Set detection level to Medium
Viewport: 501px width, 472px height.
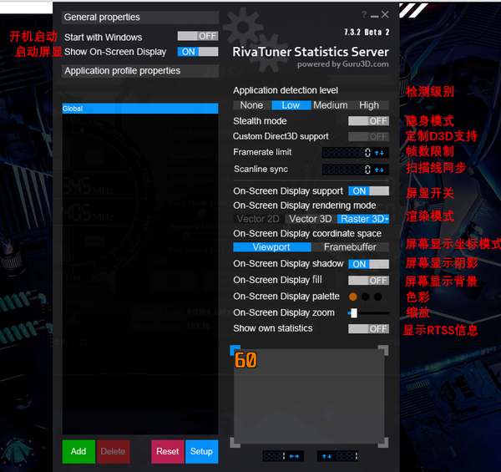(x=331, y=105)
